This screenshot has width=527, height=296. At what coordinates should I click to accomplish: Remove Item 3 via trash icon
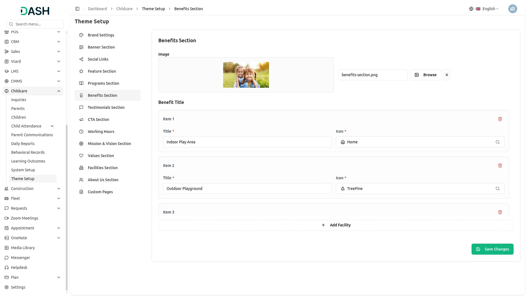point(500,212)
